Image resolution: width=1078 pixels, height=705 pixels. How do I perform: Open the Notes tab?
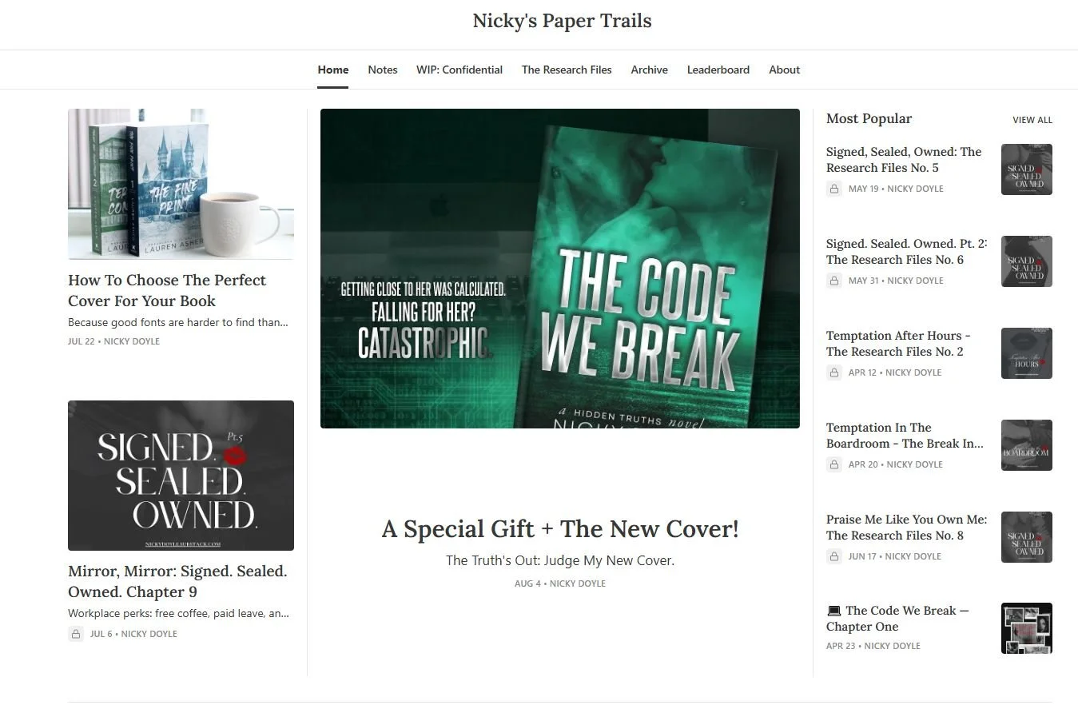[x=383, y=70]
